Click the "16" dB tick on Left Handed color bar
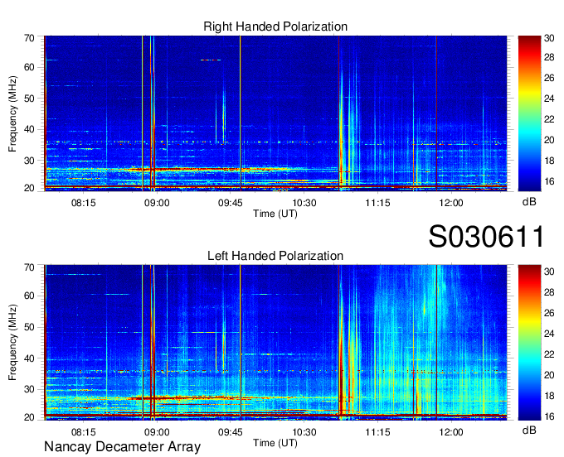The width and height of the screenshot is (564, 457). click(549, 416)
